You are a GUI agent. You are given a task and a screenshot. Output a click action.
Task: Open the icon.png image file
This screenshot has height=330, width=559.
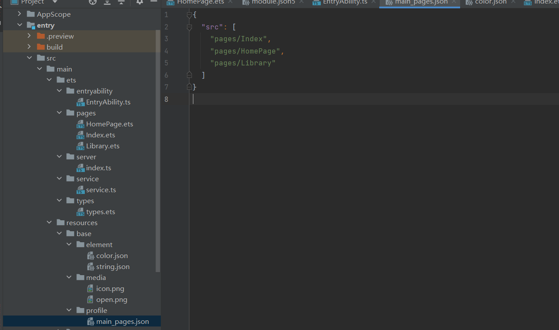110,288
